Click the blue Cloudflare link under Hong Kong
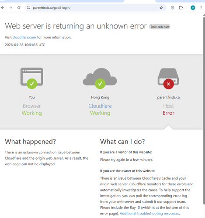The width and height of the screenshot is (205, 218). coord(100,106)
